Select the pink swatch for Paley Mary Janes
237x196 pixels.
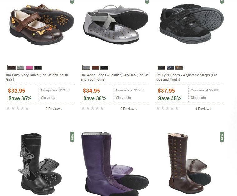point(29,67)
